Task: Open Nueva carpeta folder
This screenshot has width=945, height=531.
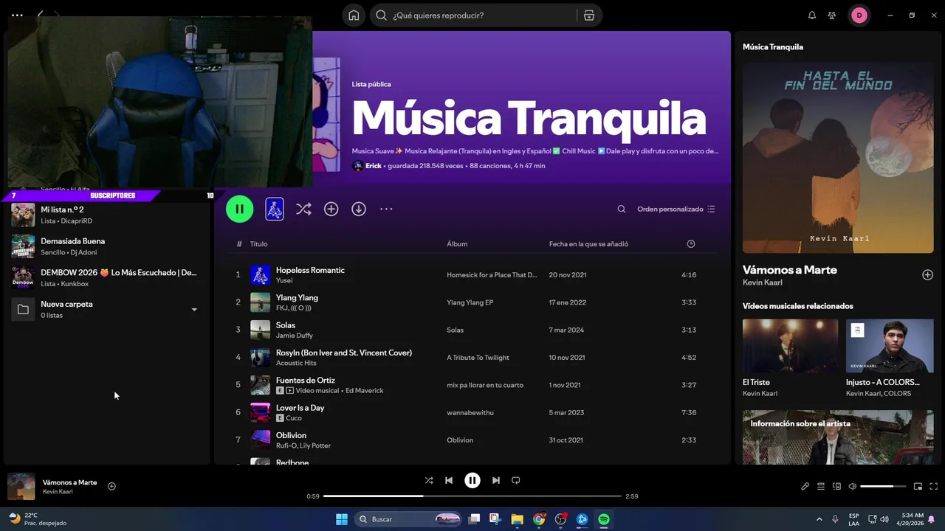Action: (107, 309)
